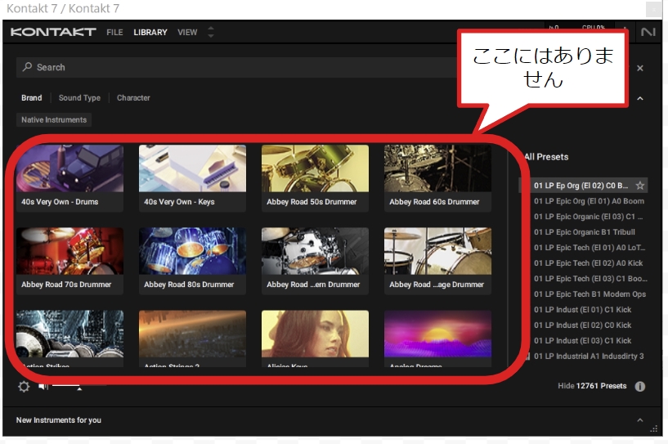Click into the Search field
Viewport: 668px width, 444px height.
[x=239, y=67]
